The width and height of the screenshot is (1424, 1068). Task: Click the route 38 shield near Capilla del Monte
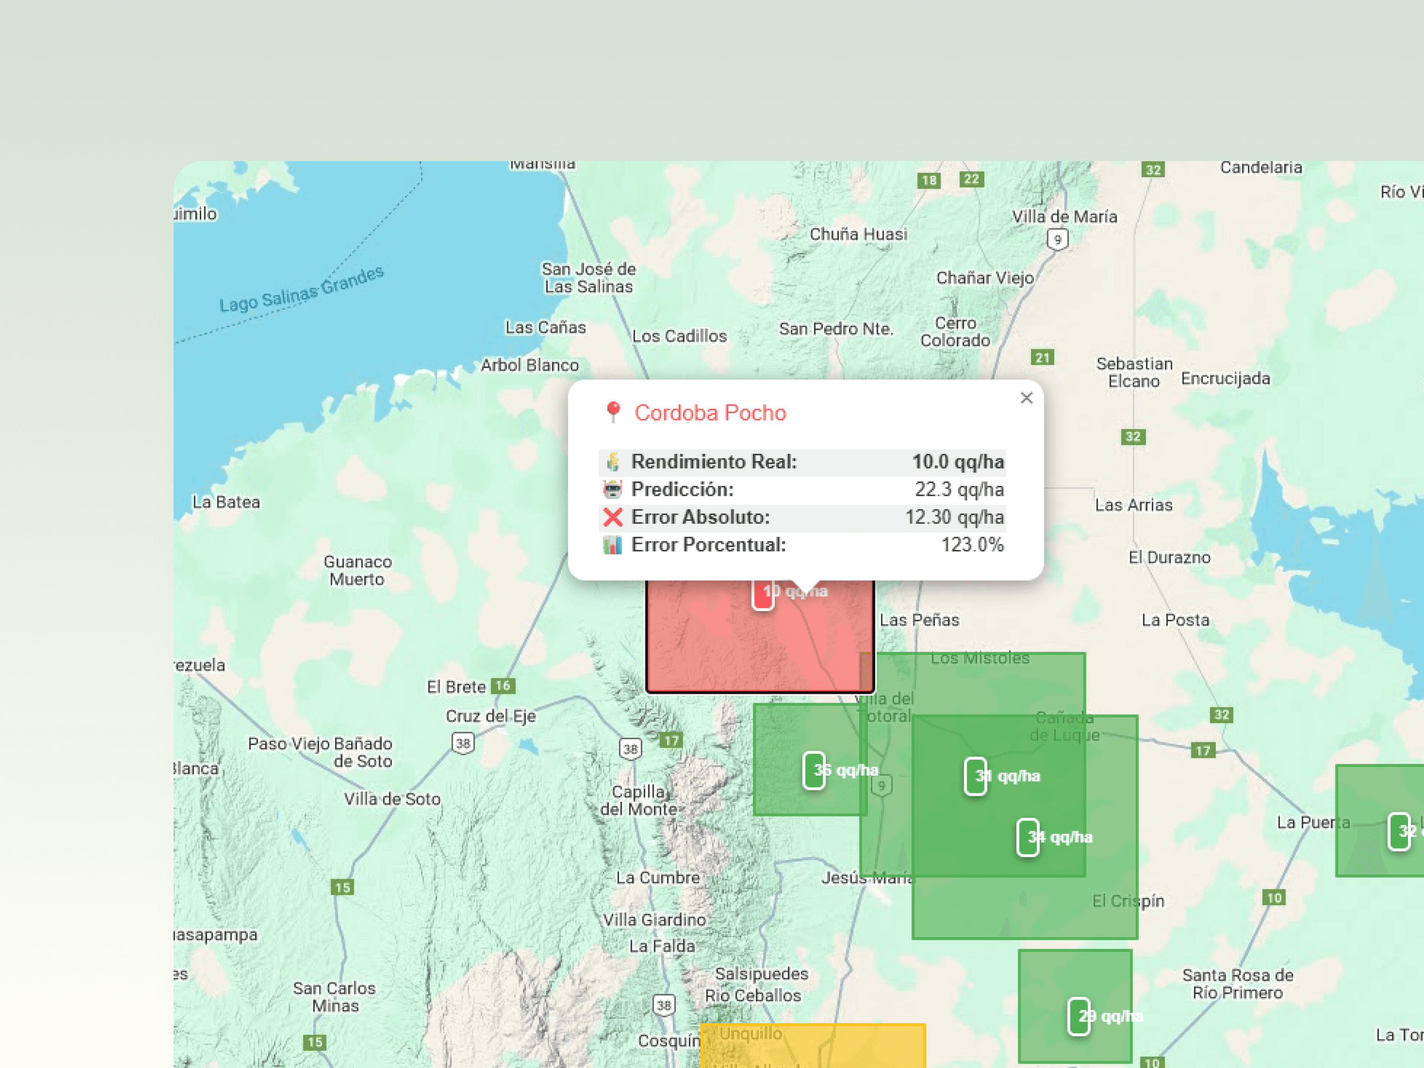pos(630,748)
